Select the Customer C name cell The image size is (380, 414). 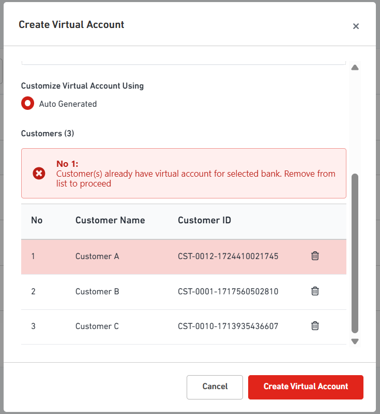coord(97,326)
